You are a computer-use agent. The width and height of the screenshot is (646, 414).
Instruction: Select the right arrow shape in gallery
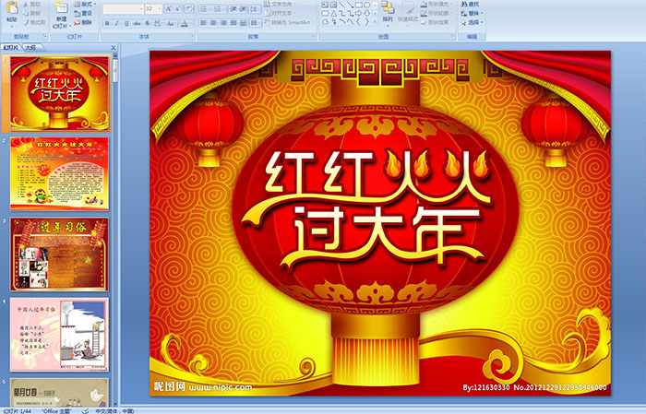coord(359,14)
